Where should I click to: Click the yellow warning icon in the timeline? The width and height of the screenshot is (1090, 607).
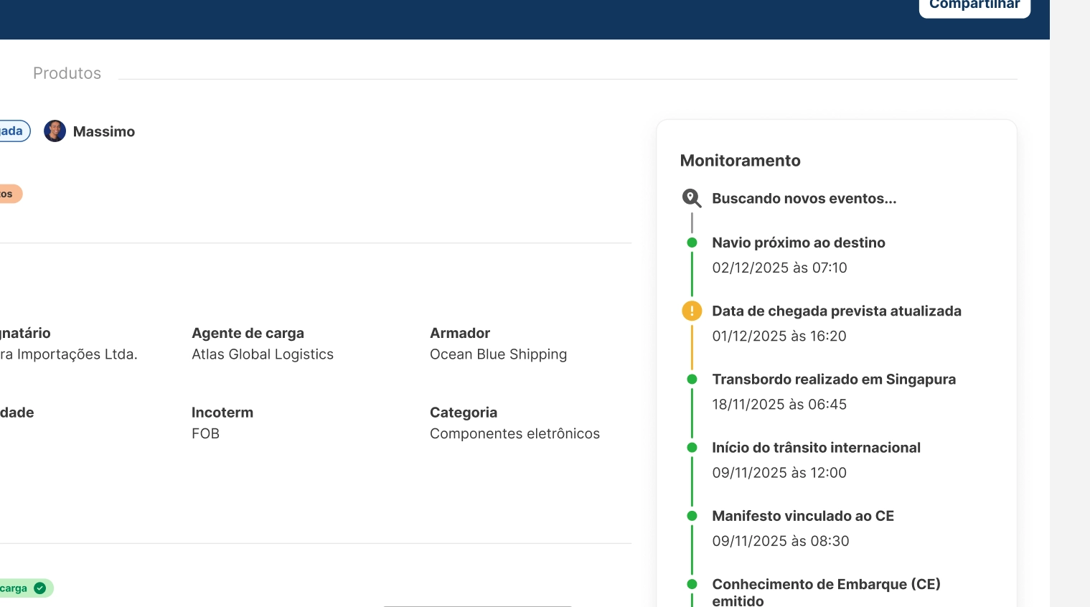692,311
